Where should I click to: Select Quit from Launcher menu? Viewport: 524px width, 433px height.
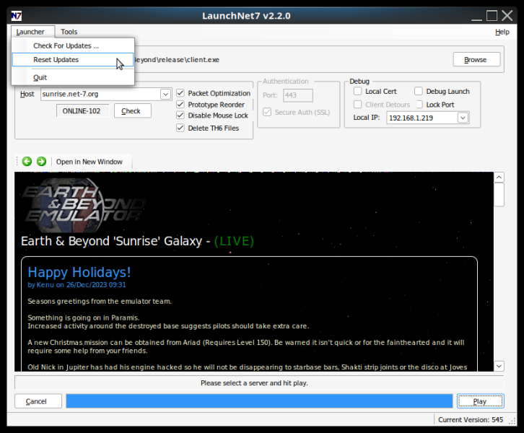click(73, 77)
